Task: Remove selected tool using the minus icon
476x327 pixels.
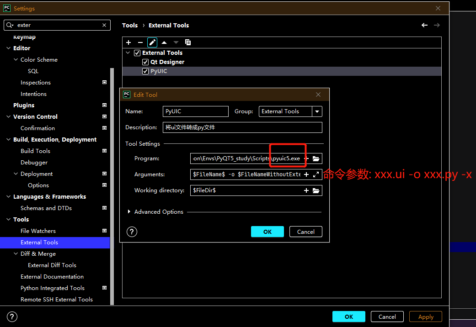Action: click(140, 42)
